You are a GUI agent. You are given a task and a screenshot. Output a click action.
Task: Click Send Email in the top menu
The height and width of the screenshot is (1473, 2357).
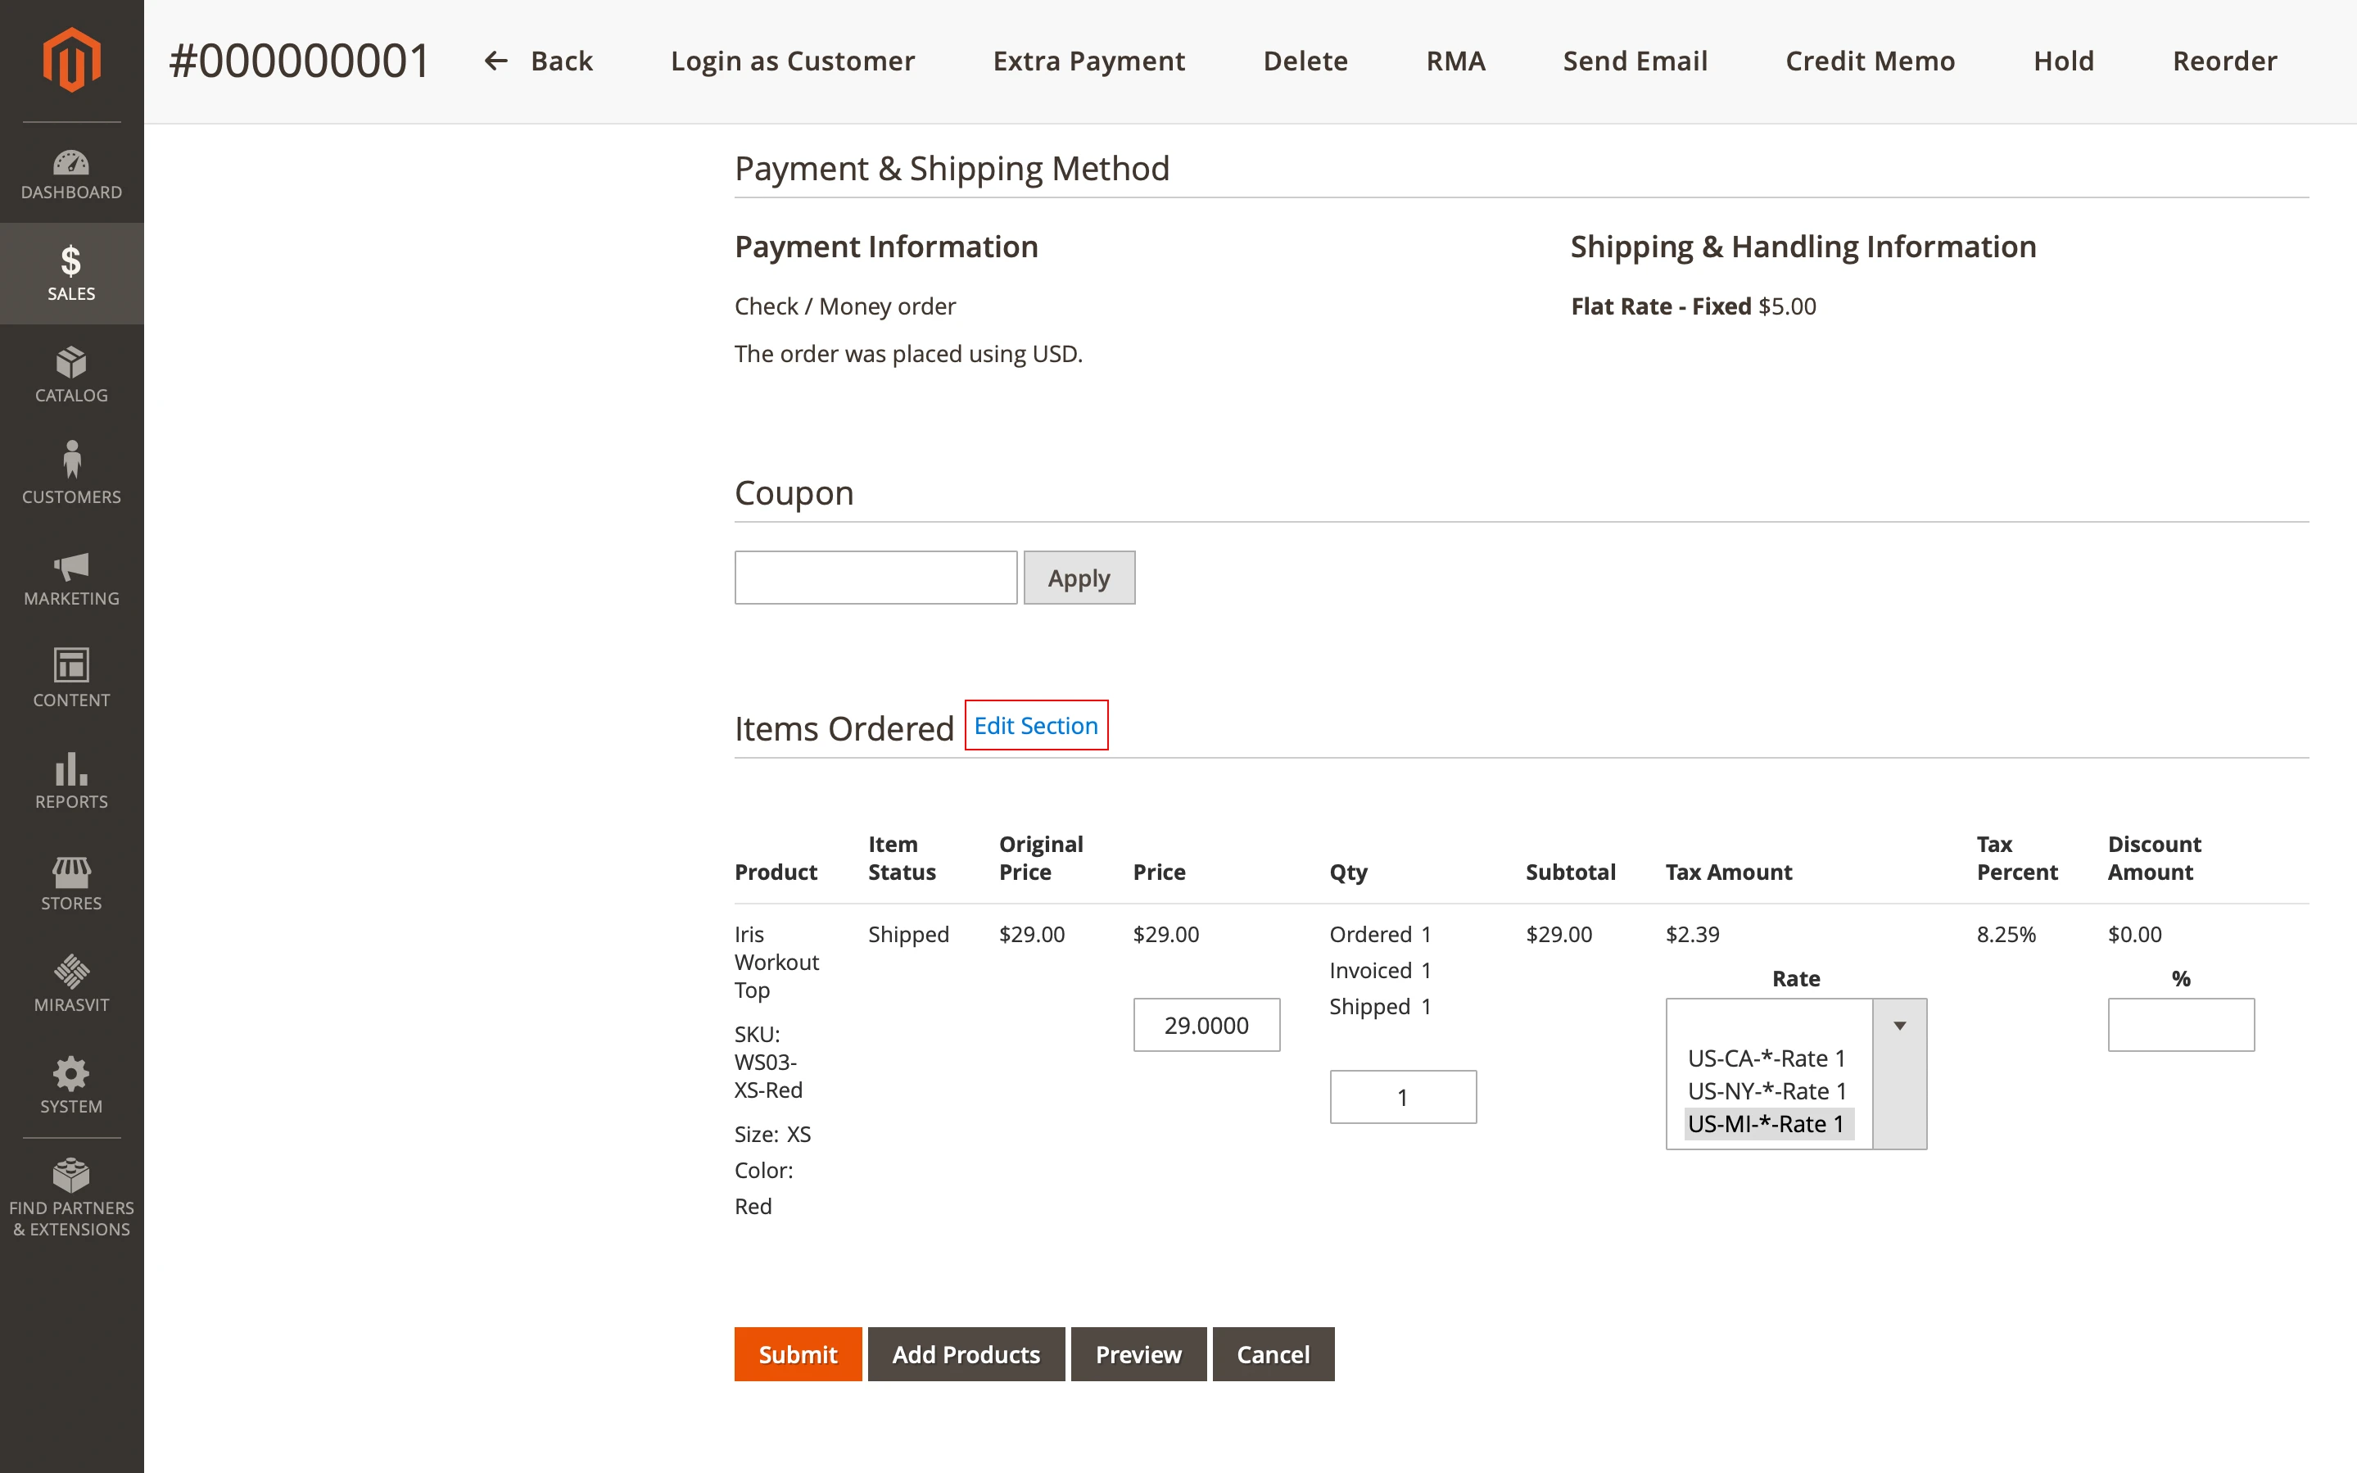[1635, 61]
